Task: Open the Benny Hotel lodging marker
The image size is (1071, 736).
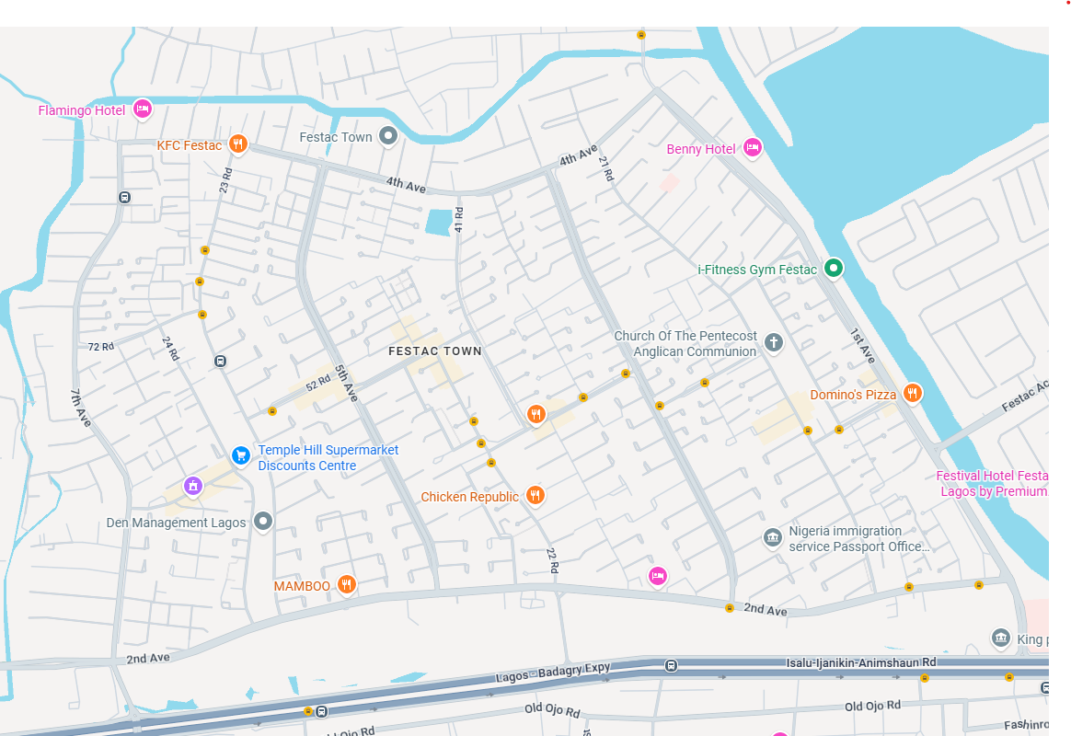Action: click(753, 147)
